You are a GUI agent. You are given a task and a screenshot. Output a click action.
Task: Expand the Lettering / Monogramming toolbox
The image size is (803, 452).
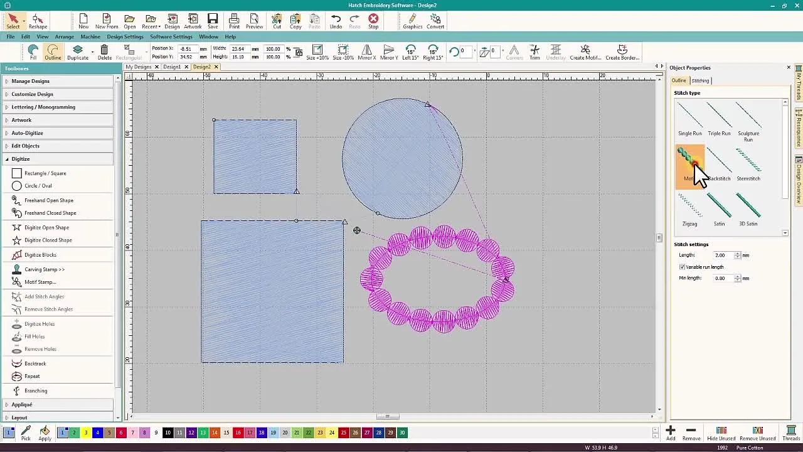pyautogui.click(x=59, y=107)
